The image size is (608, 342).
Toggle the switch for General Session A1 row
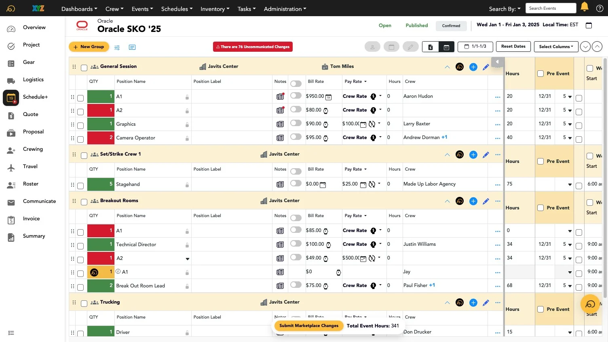tap(296, 96)
